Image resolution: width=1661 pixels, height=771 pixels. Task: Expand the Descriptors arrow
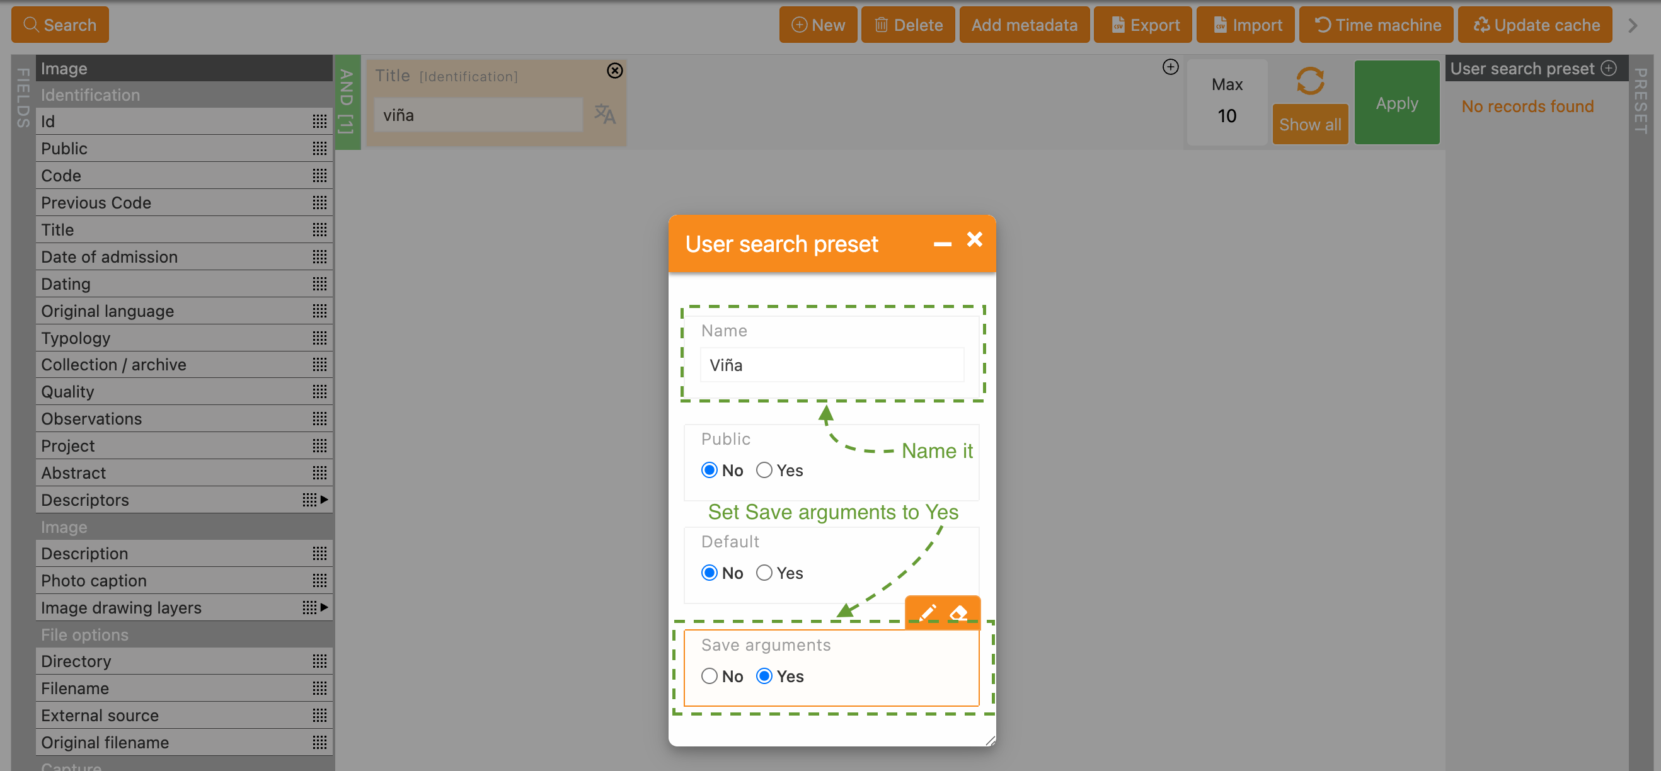coord(324,500)
